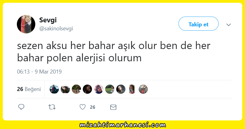The width and height of the screenshot is (245, 129).
Task: Open the sixth liker's green avatar
Action: [x=110, y=89]
